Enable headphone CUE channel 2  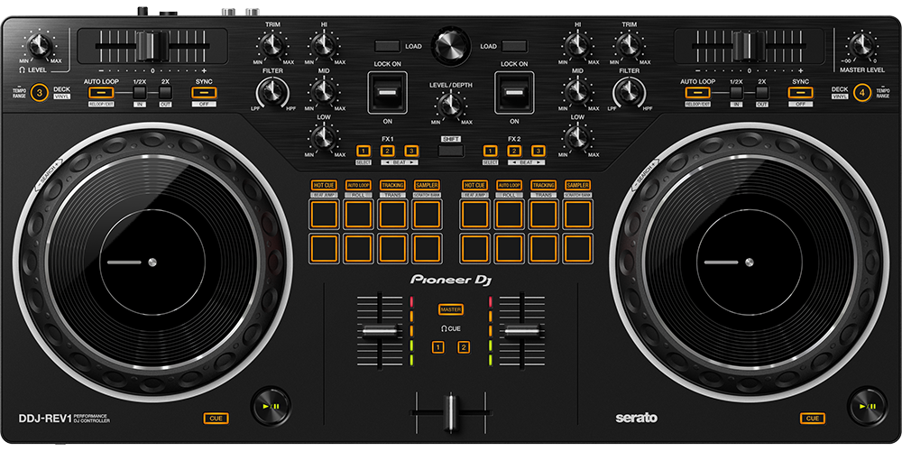[464, 347]
